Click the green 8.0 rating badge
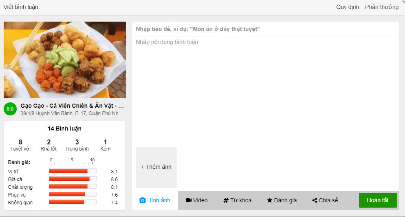The height and width of the screenshot is (217, 405). [x=10, y=109]
